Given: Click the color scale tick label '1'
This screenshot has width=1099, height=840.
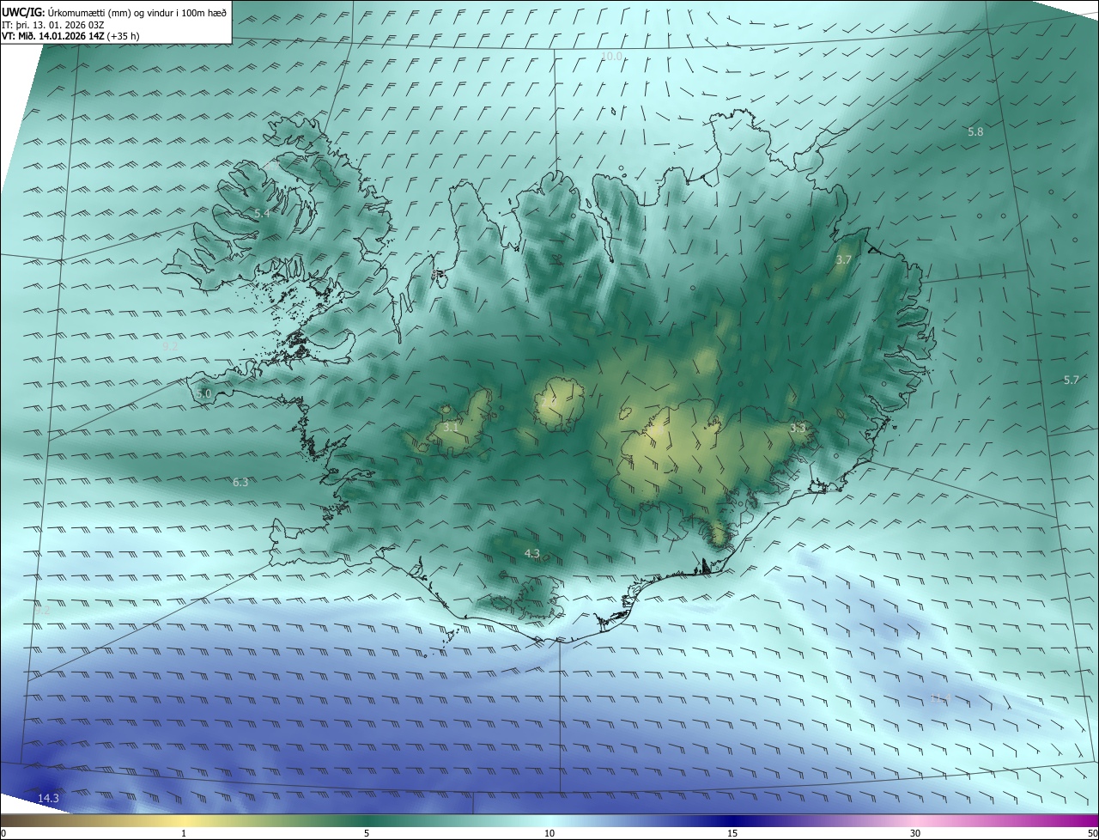Looking at the screenshot, I should click(x=184, y=833).
